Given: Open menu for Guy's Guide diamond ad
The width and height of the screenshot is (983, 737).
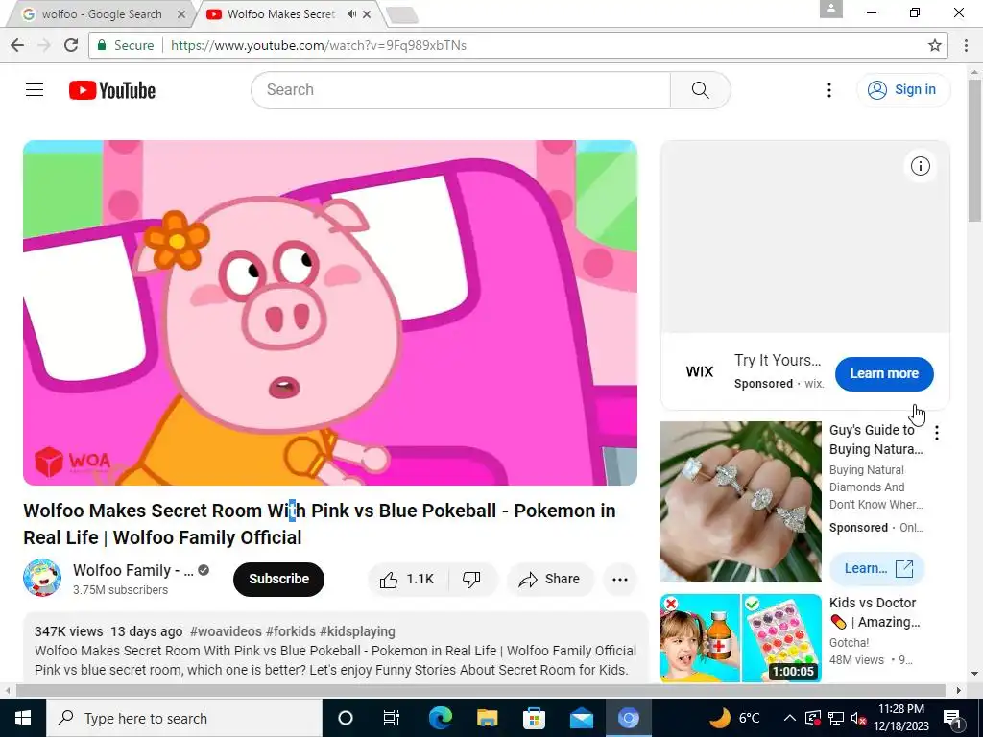Looking at the screenshot, I should (x=937, y=433).
